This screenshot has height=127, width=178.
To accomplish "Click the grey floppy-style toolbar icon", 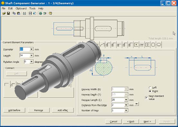I will (x=30, y=13).
